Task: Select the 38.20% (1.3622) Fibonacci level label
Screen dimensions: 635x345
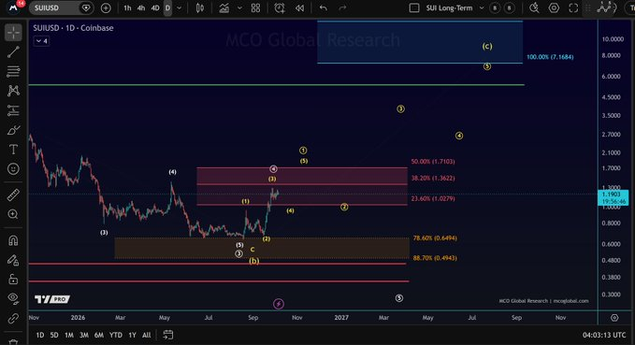Action: [x=432, y=179]
